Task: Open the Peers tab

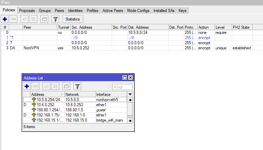Action: pyautogui.click(x=59, y=11)
